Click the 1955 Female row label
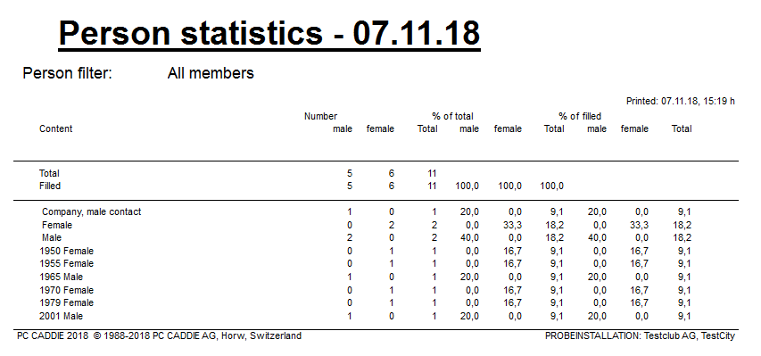Screen dimensions: 761x356 (67, 264)
